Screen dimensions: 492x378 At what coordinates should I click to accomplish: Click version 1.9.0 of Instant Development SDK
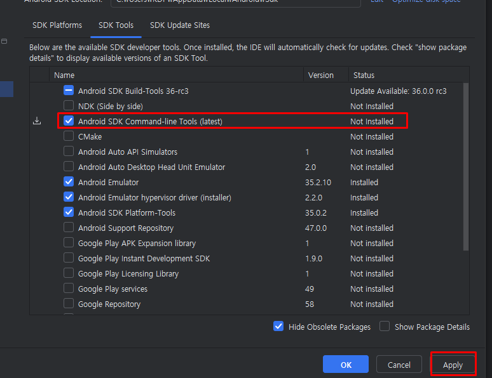(313, 258)
